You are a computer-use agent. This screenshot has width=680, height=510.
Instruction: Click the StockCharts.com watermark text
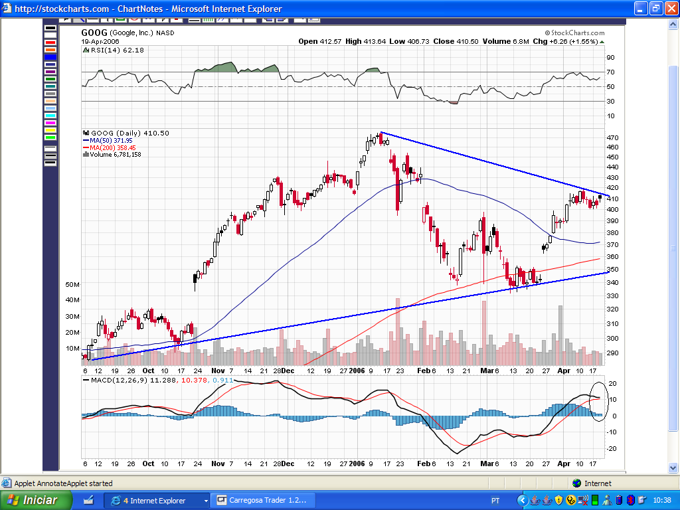[574, 33]
